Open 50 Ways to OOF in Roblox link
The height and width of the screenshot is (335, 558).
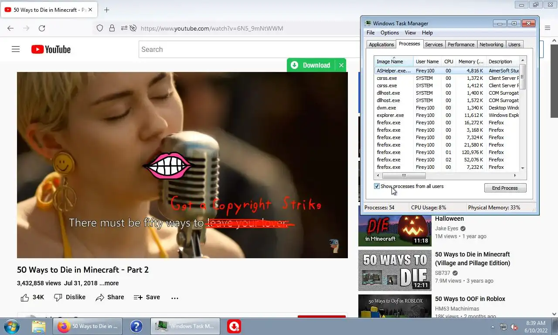pyautogui.click(x=470, y=299)
